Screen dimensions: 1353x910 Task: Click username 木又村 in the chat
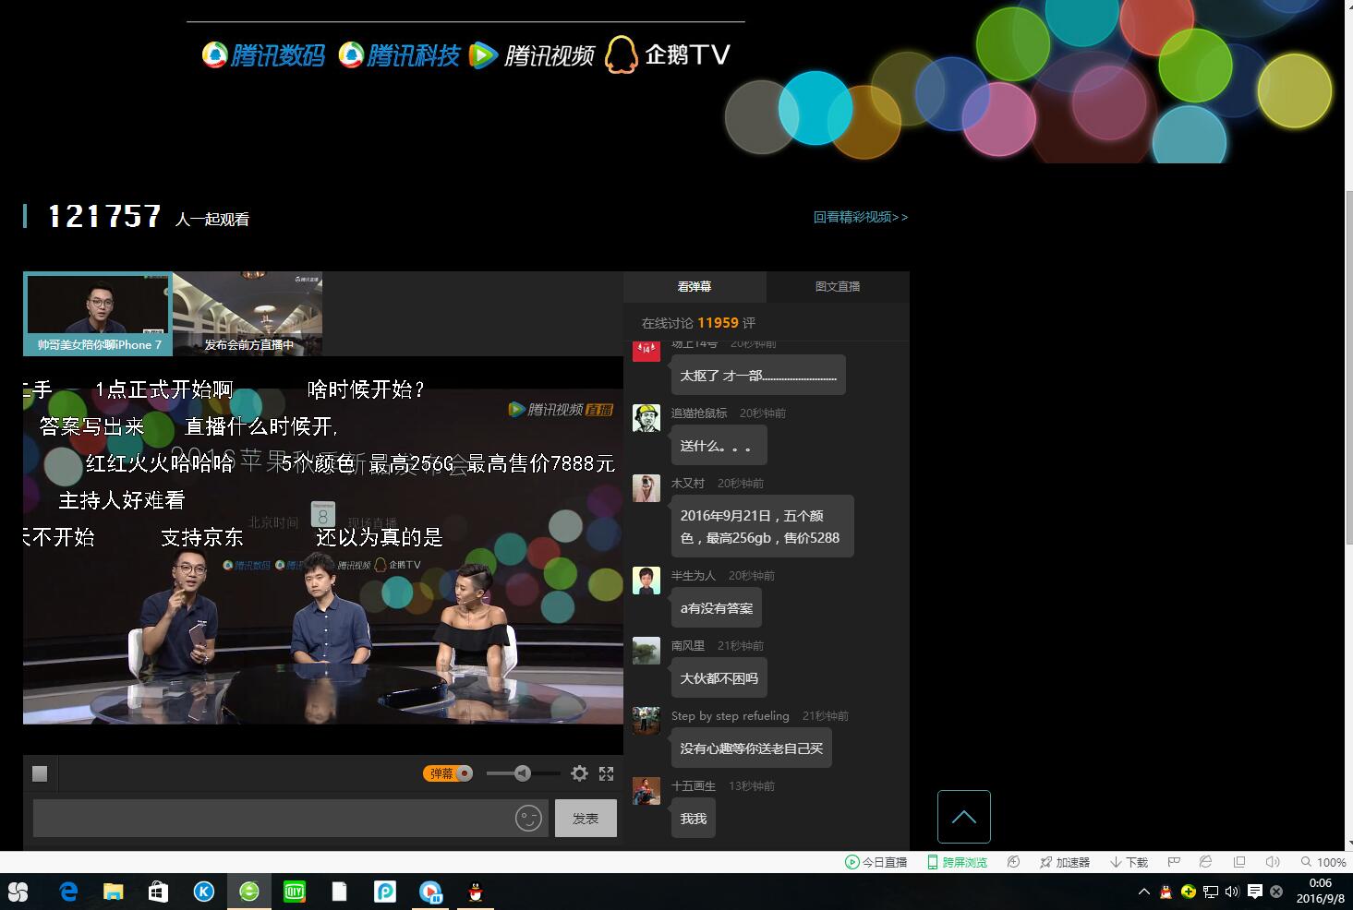[x=688, y=484]
